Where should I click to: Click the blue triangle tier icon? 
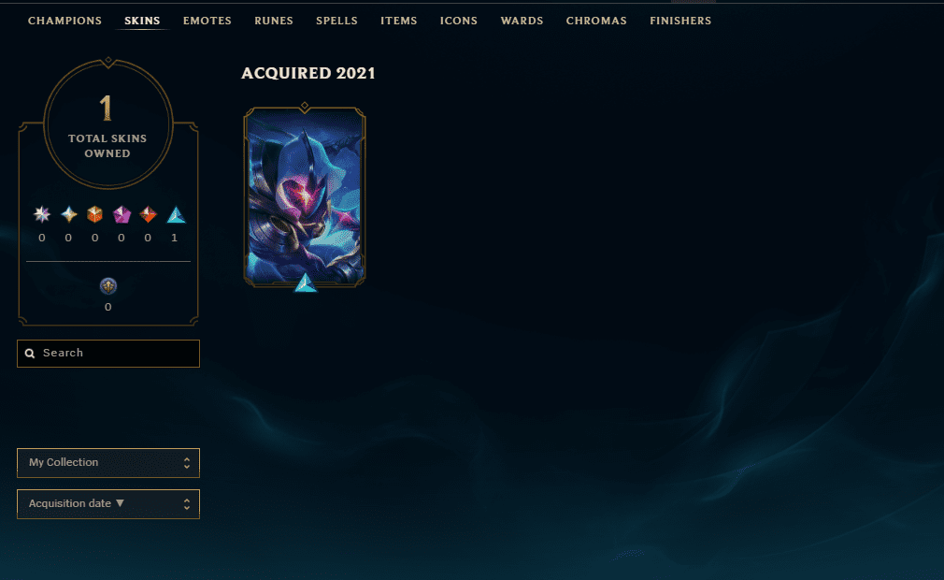pos(176,214)
